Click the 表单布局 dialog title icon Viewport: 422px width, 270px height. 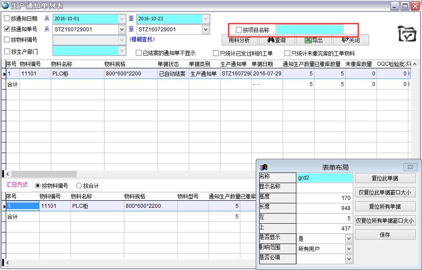coord(264,167)
